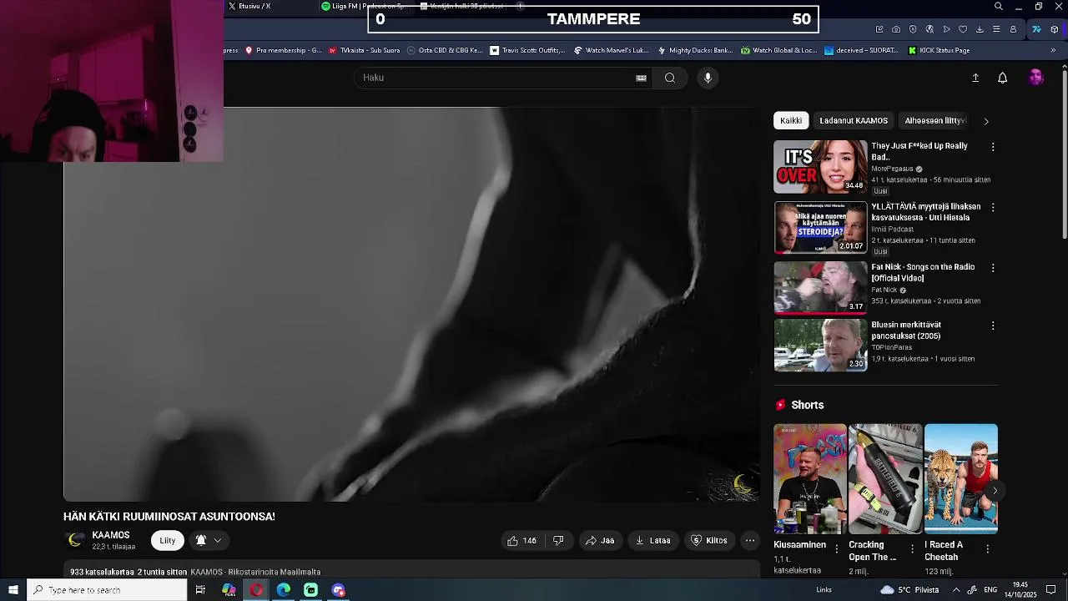
Task: Show more filter chips with right arrow
Action: click(986, 121)
